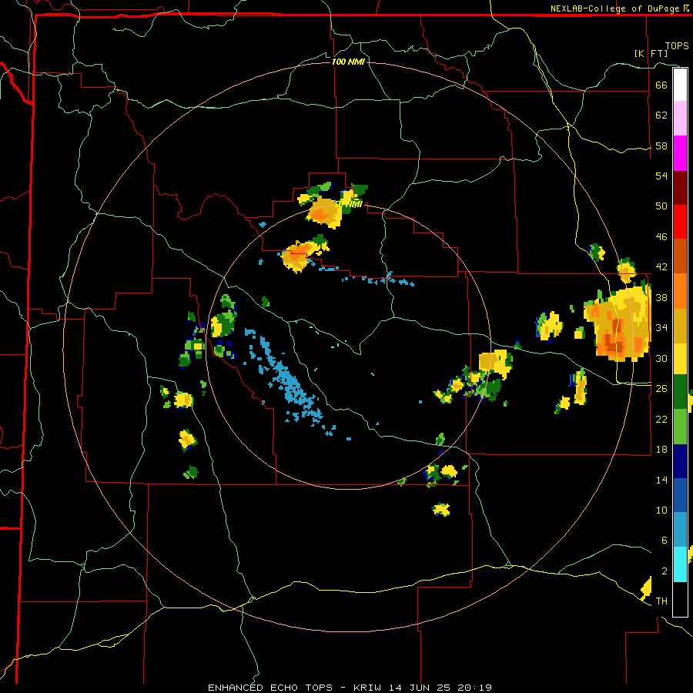
Task: Click the 42 legend value
Action: (661, 267)
